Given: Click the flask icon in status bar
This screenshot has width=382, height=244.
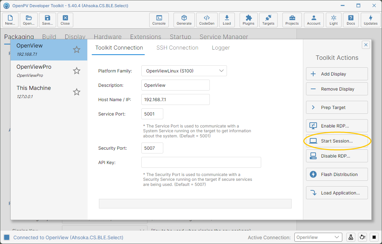Looking at the screenshot, I should pyautogui.click(x=351, y=237).
